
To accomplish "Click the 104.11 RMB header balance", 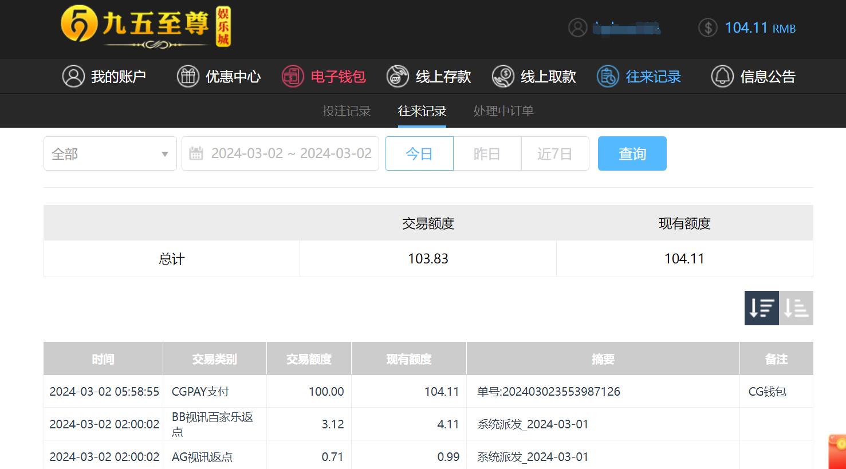I will 760,27.
